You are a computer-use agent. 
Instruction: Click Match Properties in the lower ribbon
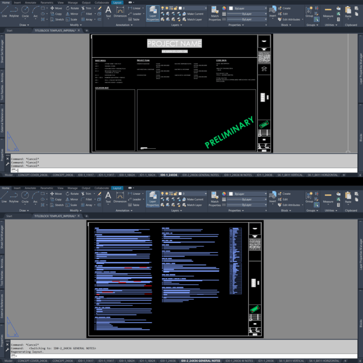click(215, 199)
